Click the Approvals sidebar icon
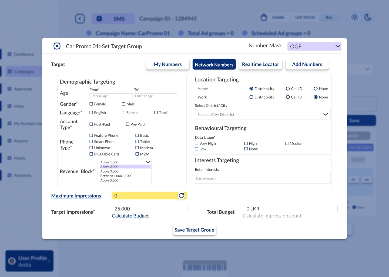389x277 pixels. point(9,89)
